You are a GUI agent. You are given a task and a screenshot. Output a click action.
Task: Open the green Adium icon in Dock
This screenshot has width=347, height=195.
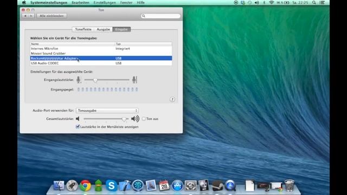click(98, 185)
